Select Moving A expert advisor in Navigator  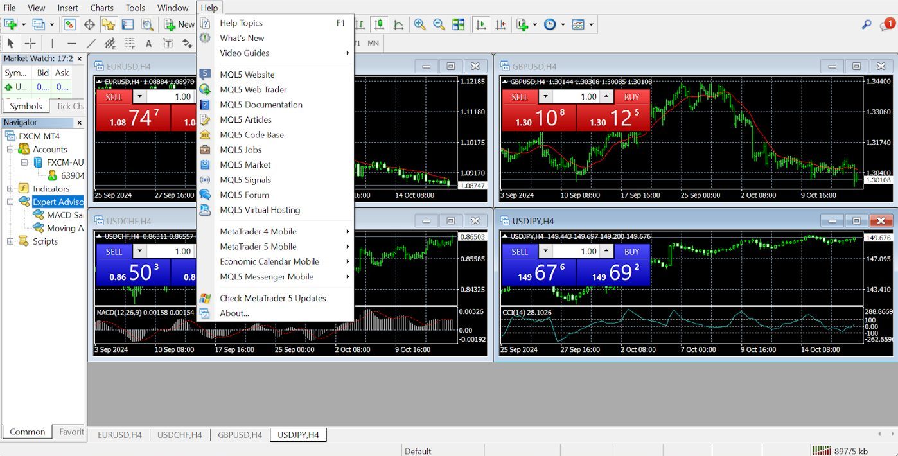(x=58, y=228)
